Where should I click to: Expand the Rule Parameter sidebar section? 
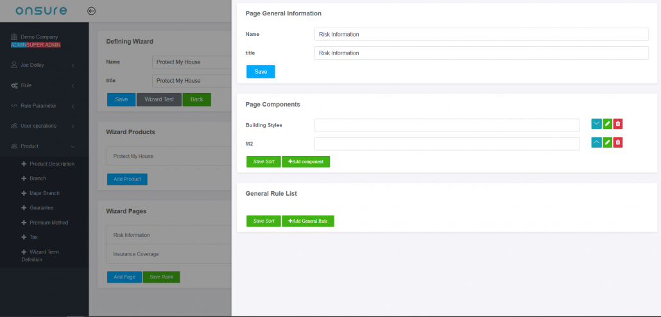click(x=44, y=106)
